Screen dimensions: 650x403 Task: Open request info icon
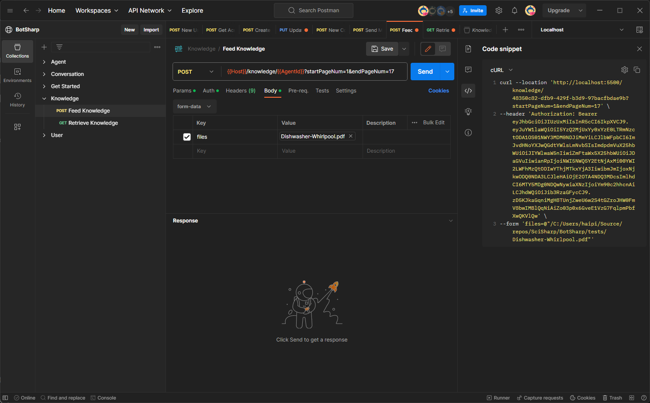(468, 133)
